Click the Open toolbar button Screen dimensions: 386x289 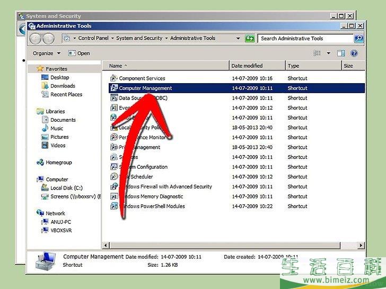79,53
